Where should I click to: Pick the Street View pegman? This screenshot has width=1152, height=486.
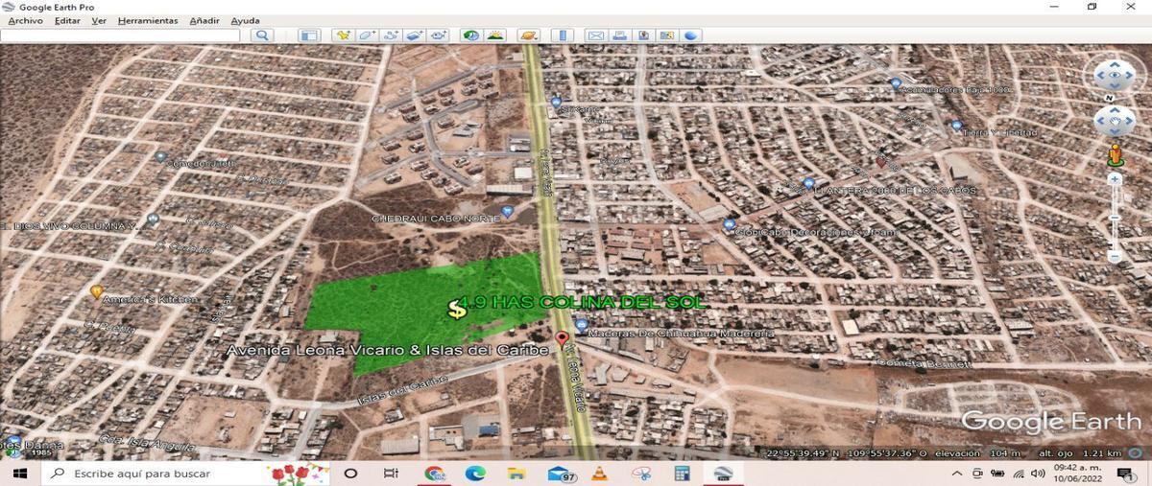click(x=1115, y=154)
